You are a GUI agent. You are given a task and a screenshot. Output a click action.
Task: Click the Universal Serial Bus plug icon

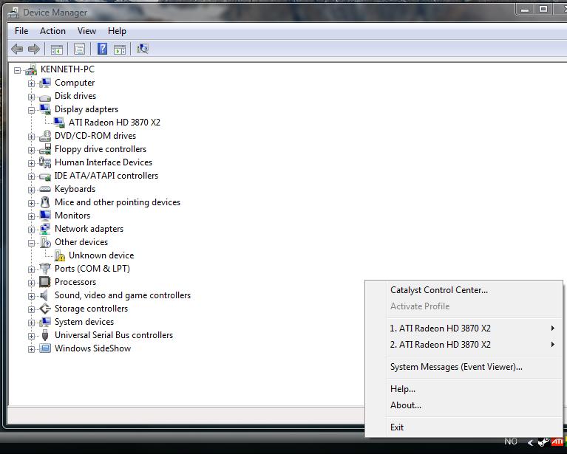[45, 335]
